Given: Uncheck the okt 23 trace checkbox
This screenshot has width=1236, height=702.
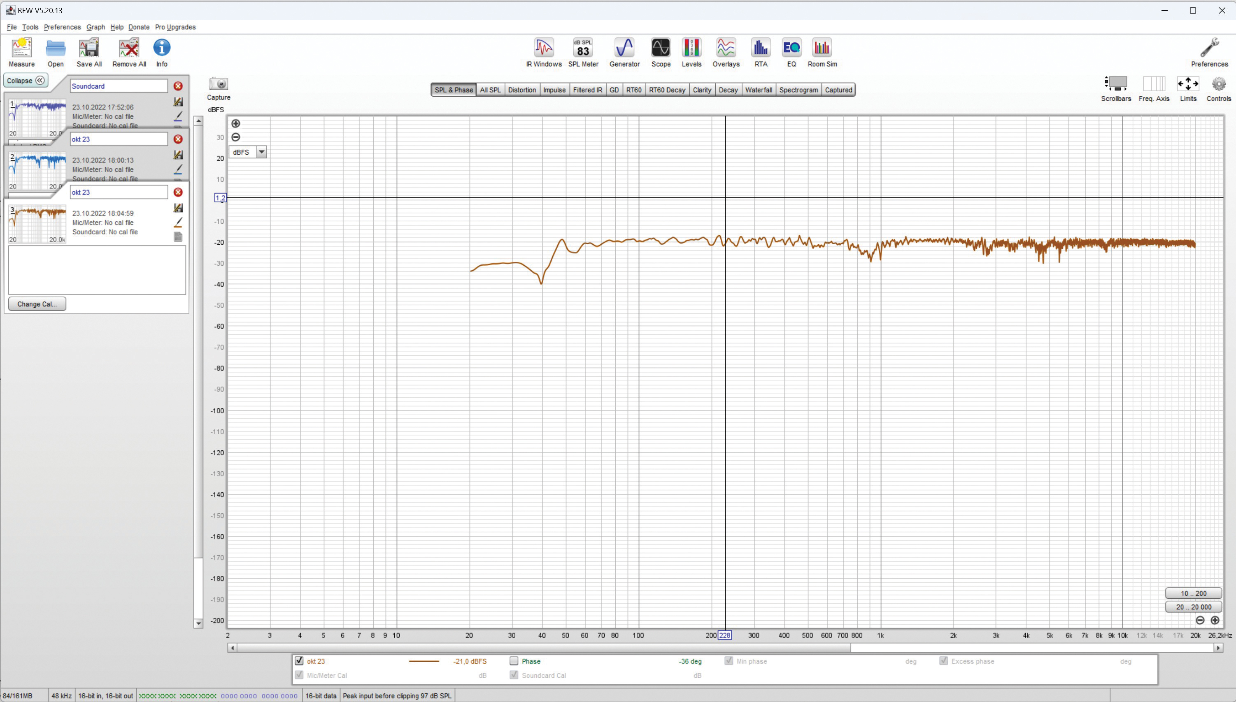Looking at the screenshot, I should (299, 661).
